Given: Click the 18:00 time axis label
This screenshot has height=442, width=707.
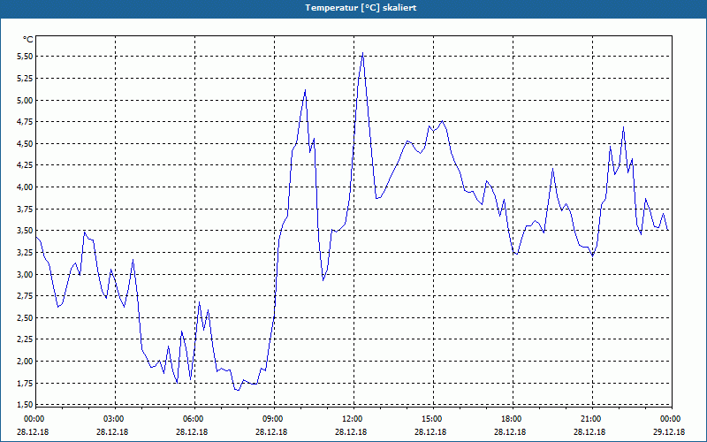Looking at the screenshot, I should [511, 419].
